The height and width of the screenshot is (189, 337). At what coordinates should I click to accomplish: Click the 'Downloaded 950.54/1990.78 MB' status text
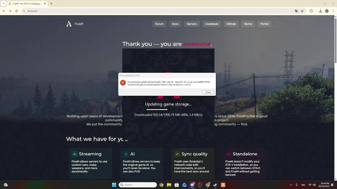pos(168,115)
